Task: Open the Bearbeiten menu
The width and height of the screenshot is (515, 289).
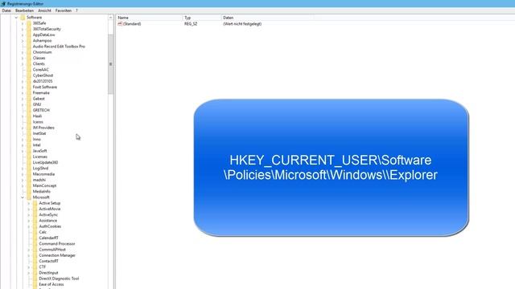Action: (x=24, y=10)
